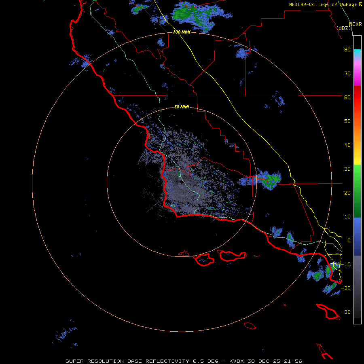Click the 'NEXR' label above the scale
Screen dimensions: 364x364
click(356, 24)
